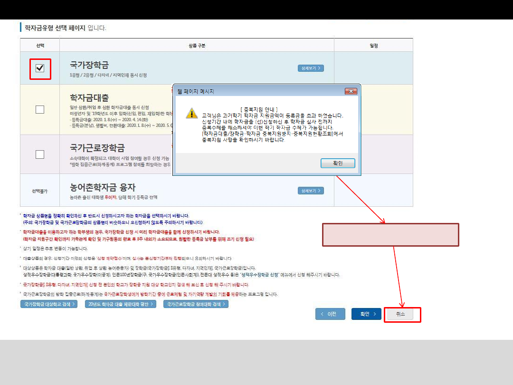Image resolution: width=513 pixels, height=385 pixels.
Task: Go back with the 이전 button
Action: click(x=330, y=314)
